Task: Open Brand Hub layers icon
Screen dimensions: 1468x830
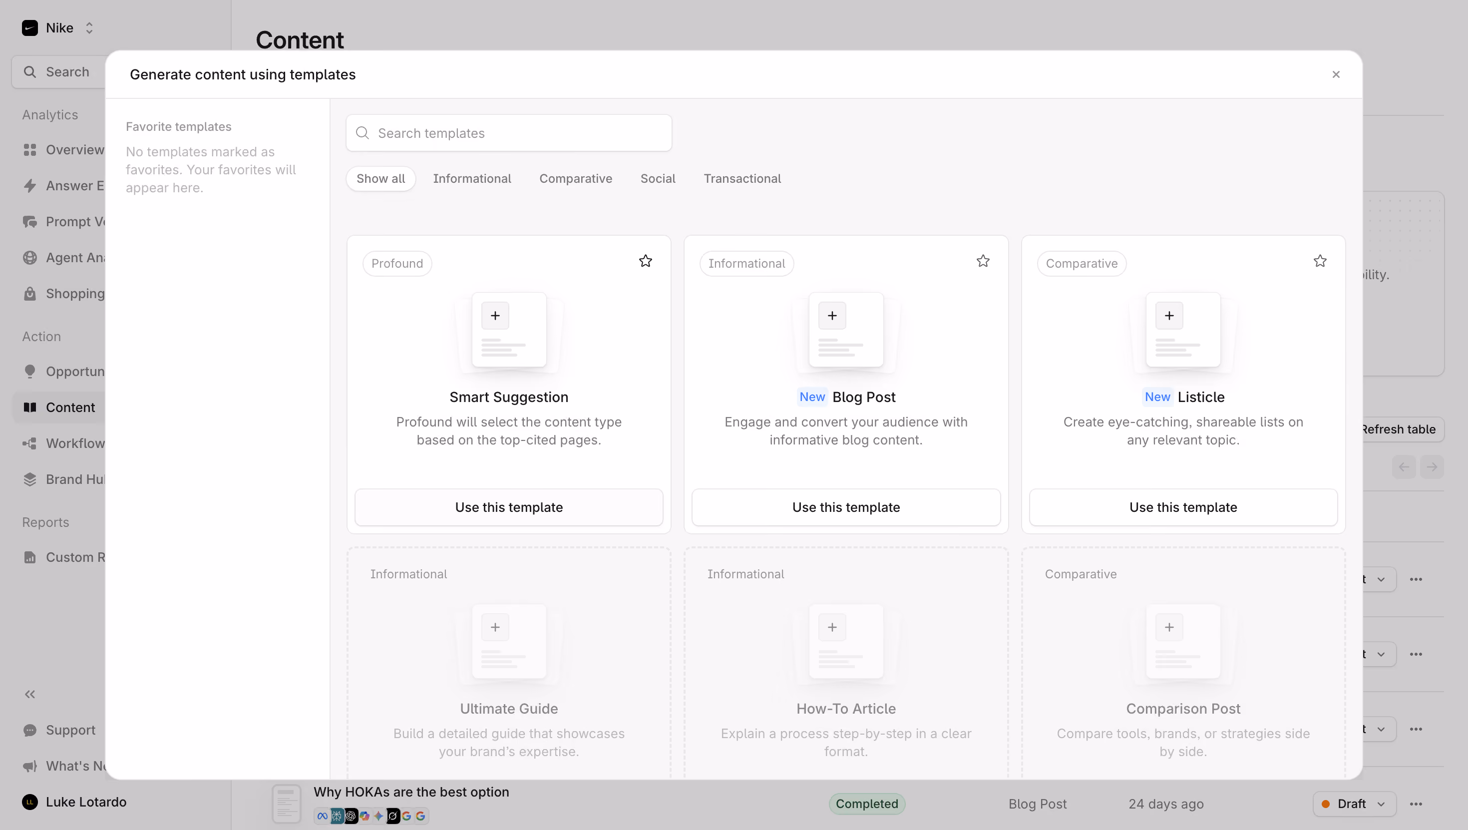Action: (29, 479)
